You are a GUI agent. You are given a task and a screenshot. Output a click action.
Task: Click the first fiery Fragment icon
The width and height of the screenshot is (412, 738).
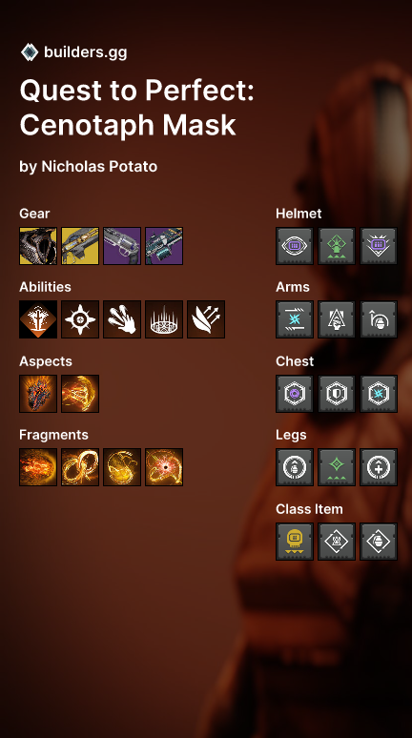click(x=38, y=467)
